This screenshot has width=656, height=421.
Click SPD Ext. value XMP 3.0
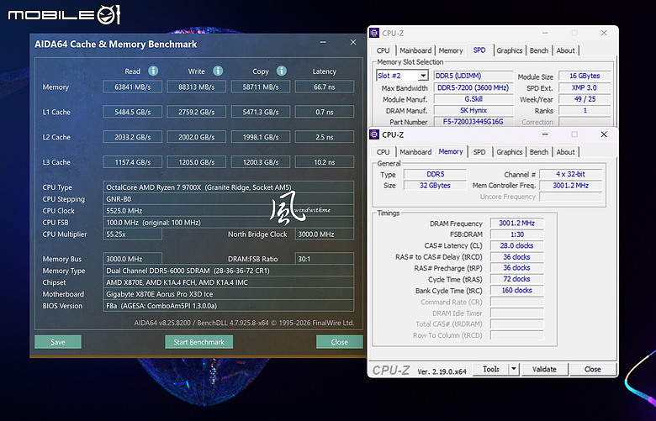[585, 87]
